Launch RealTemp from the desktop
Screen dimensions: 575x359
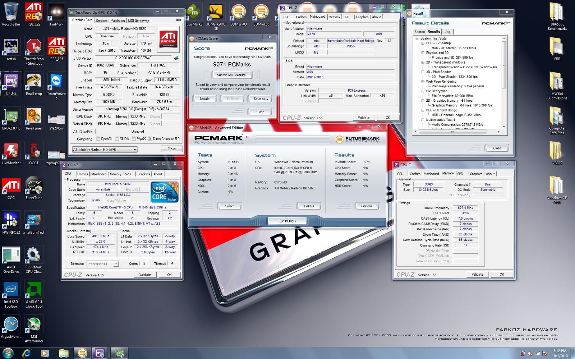tap(34, 84)
